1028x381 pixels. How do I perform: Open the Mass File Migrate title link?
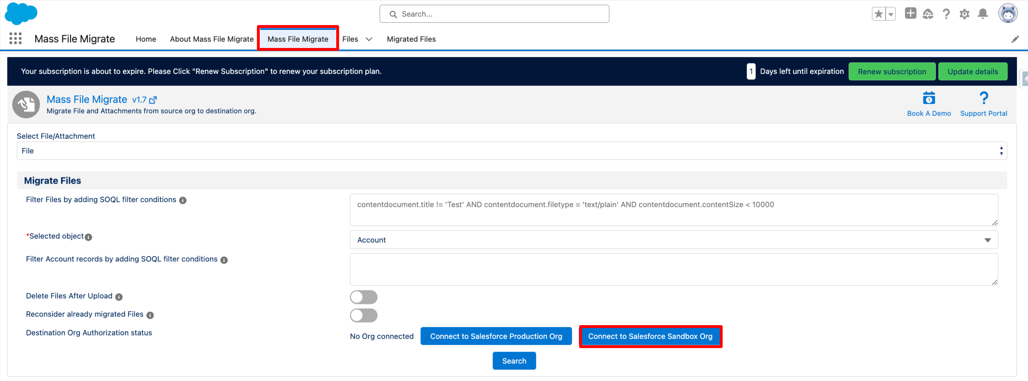point(86,100)
